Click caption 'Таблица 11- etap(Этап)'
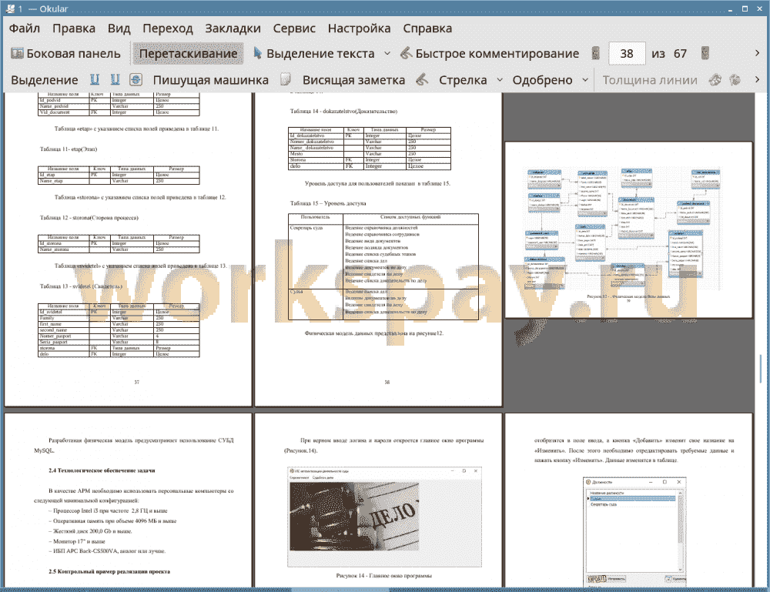The image size is (770, 592). tap(69, 149)
